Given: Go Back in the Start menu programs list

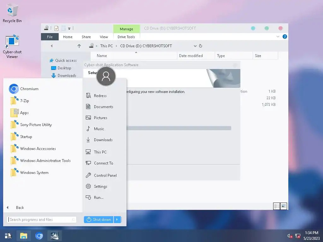Looking at the screenshot, I should click(x=15, y=208).
